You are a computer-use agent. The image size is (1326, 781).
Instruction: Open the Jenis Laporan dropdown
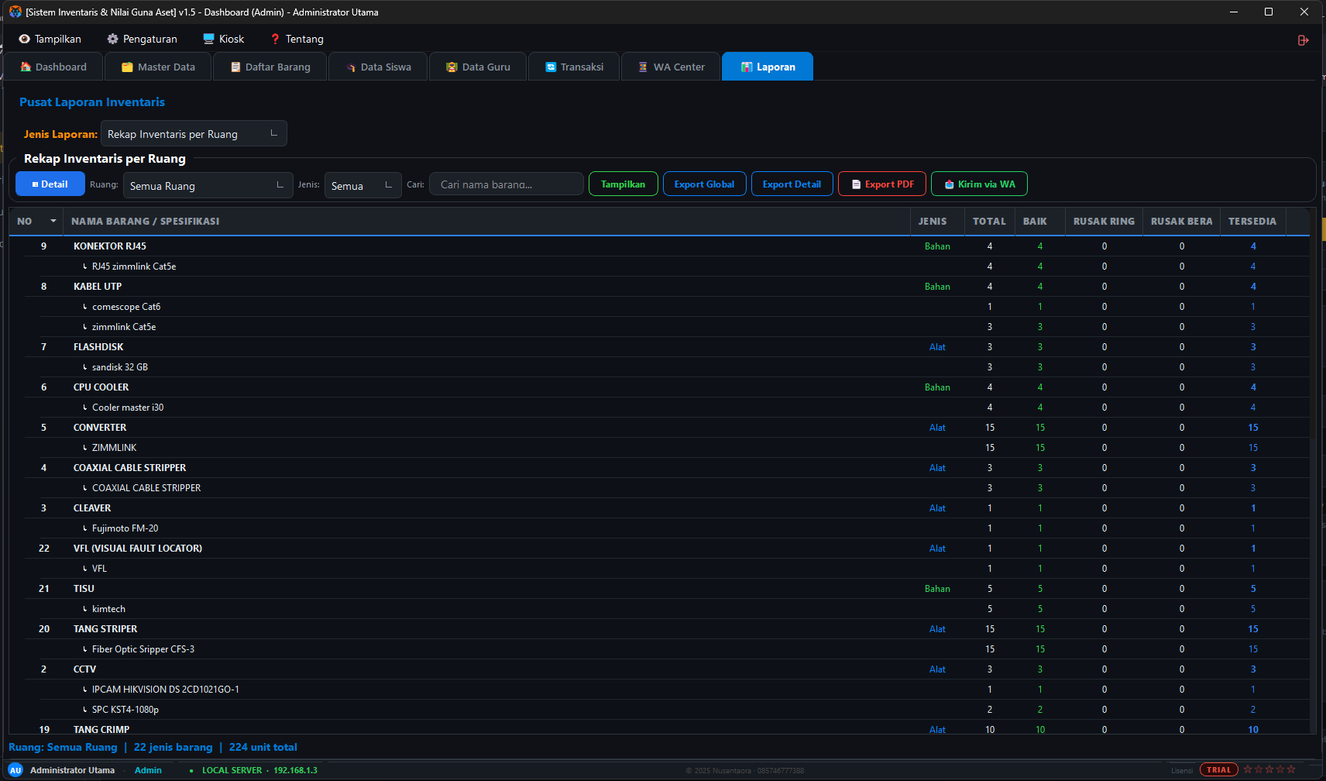coord(194,134)
